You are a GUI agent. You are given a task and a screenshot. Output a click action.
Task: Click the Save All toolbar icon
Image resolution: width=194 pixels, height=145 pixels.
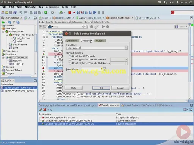pyautogui.click(x=15, y=12)
